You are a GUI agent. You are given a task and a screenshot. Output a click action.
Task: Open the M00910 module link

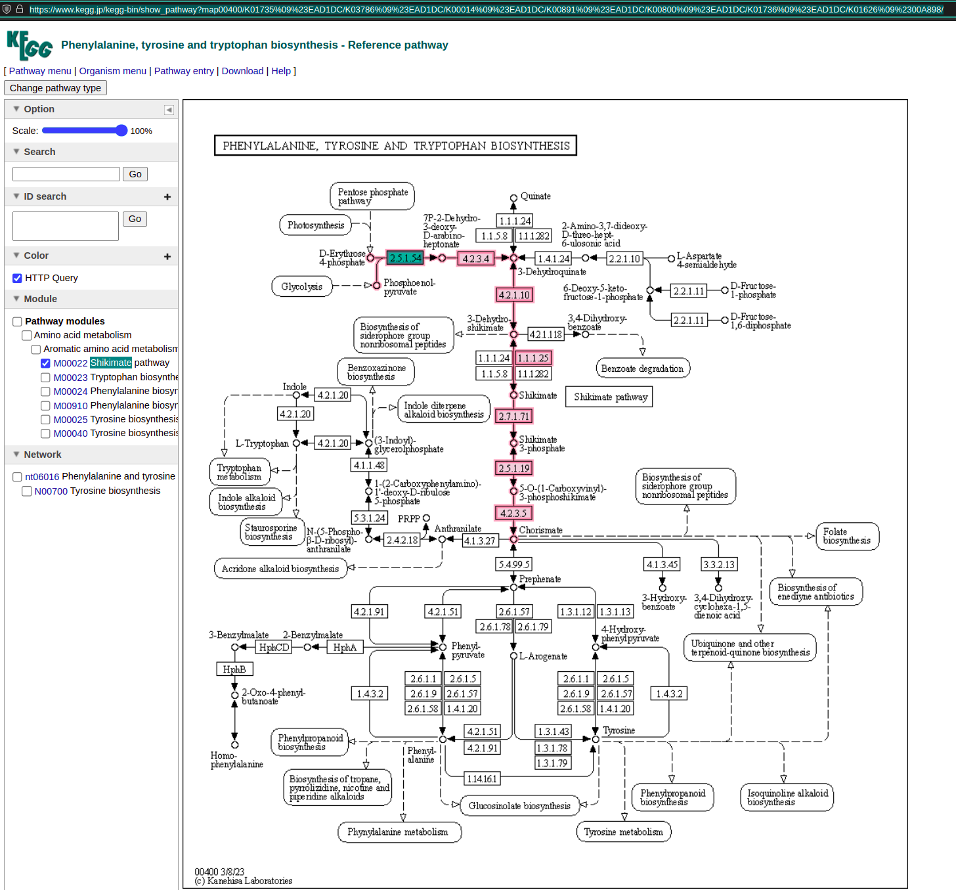click(70, 406)
